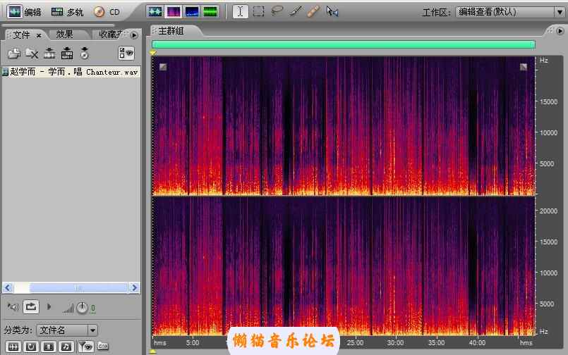Click the full path display icon
The image size is (568, 355).
coord(103,347)
